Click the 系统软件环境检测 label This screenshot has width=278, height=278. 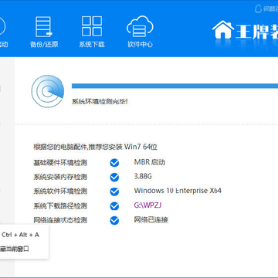tap(60, 192)
